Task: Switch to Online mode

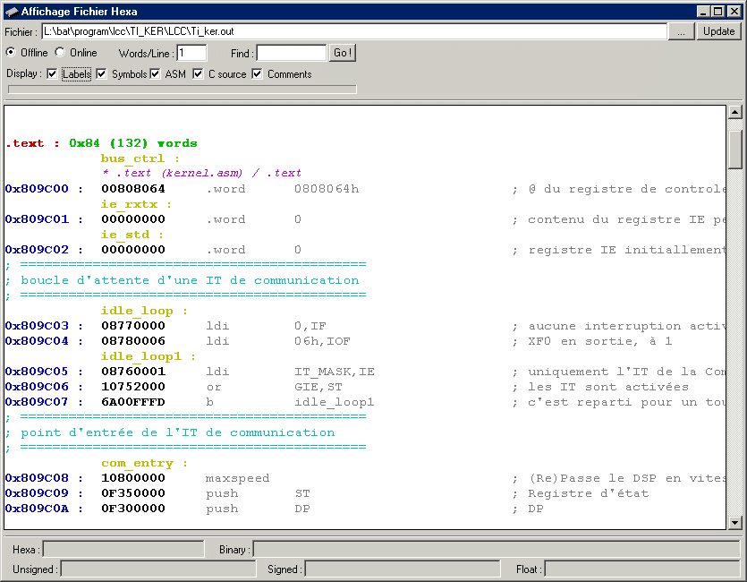Action: click(x=60, y=53)
